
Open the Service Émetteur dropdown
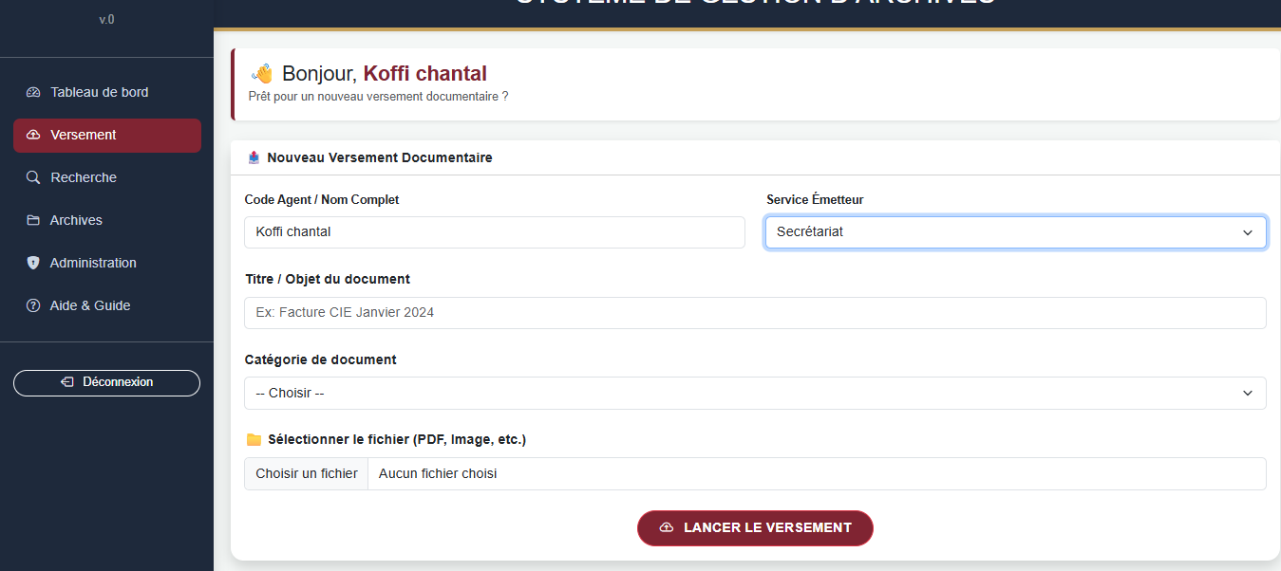(x=1015, y=231)
